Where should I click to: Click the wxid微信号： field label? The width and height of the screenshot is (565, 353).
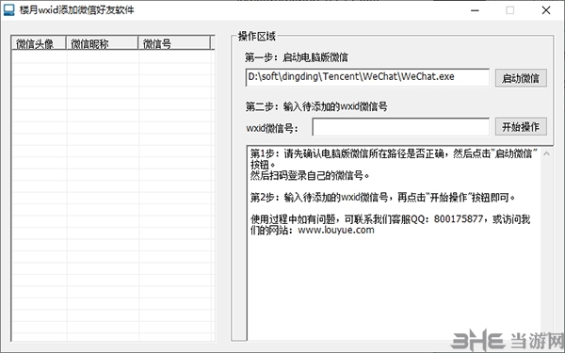[272, 128]
